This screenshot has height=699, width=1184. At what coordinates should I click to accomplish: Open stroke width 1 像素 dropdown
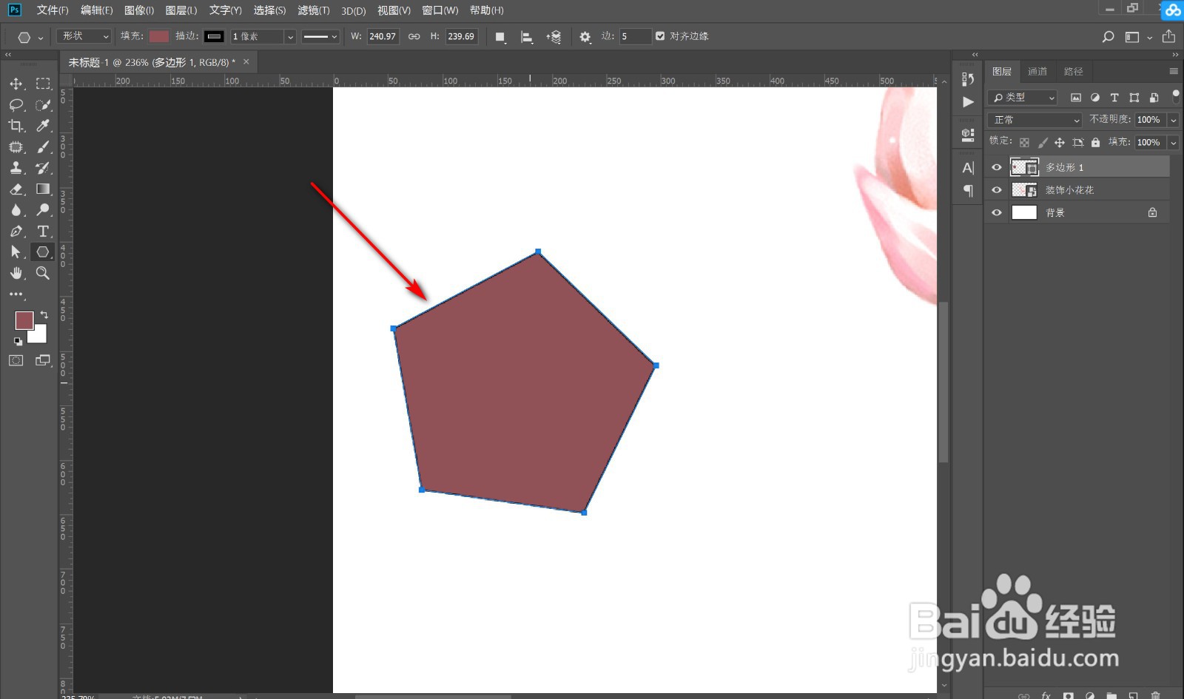coord(290,36)
